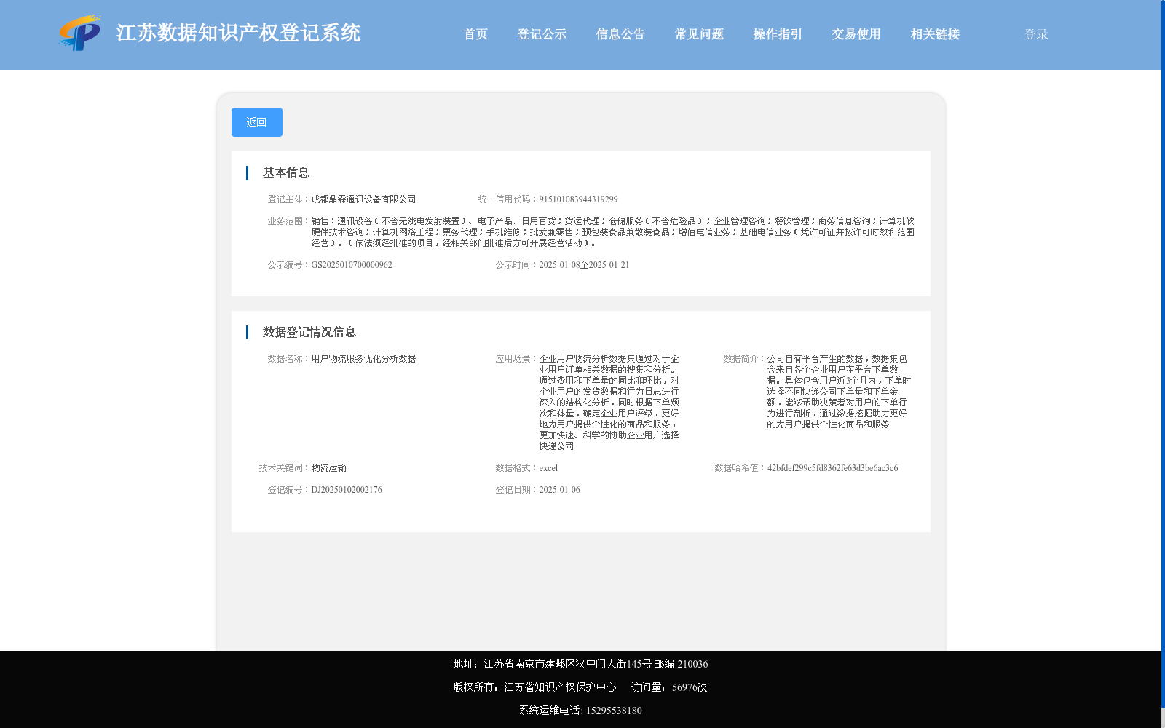Click the 基本信息 section heading
The height and width of the screenshot is (728, 1165).
pos(286,173)
